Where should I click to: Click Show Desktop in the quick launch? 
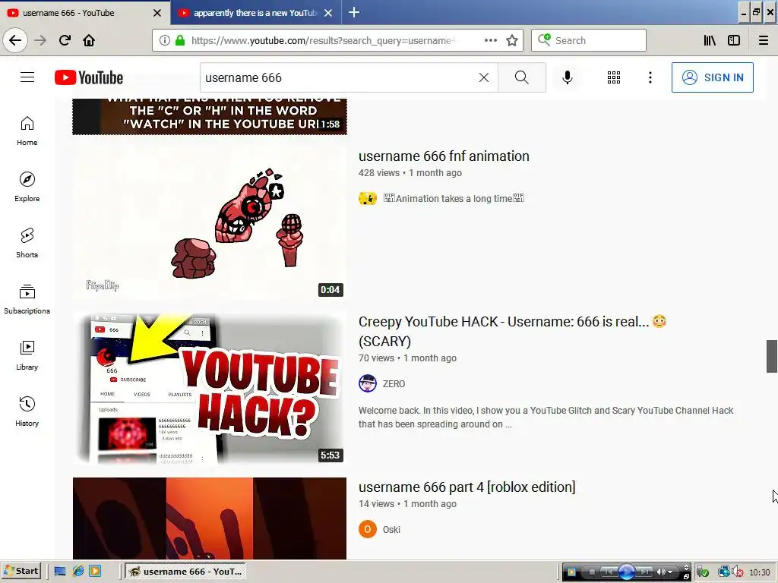pos(60,571)
